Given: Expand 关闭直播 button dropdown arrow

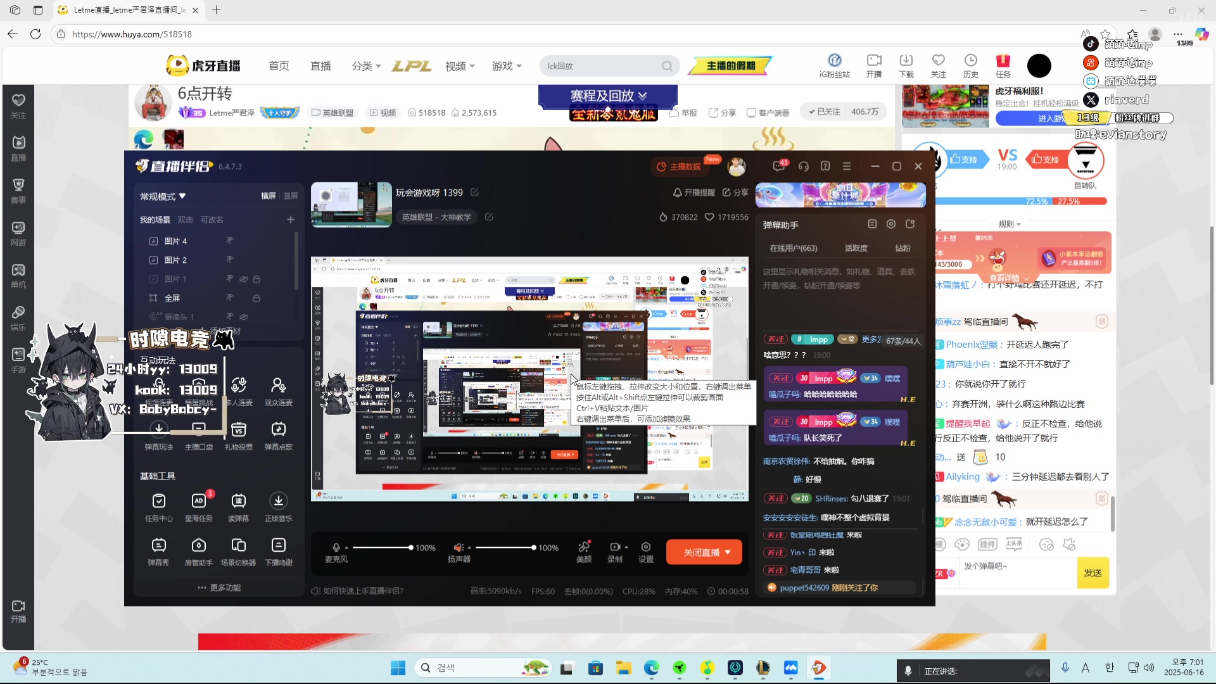Looking at the screenshot, I should coord(728,552).
